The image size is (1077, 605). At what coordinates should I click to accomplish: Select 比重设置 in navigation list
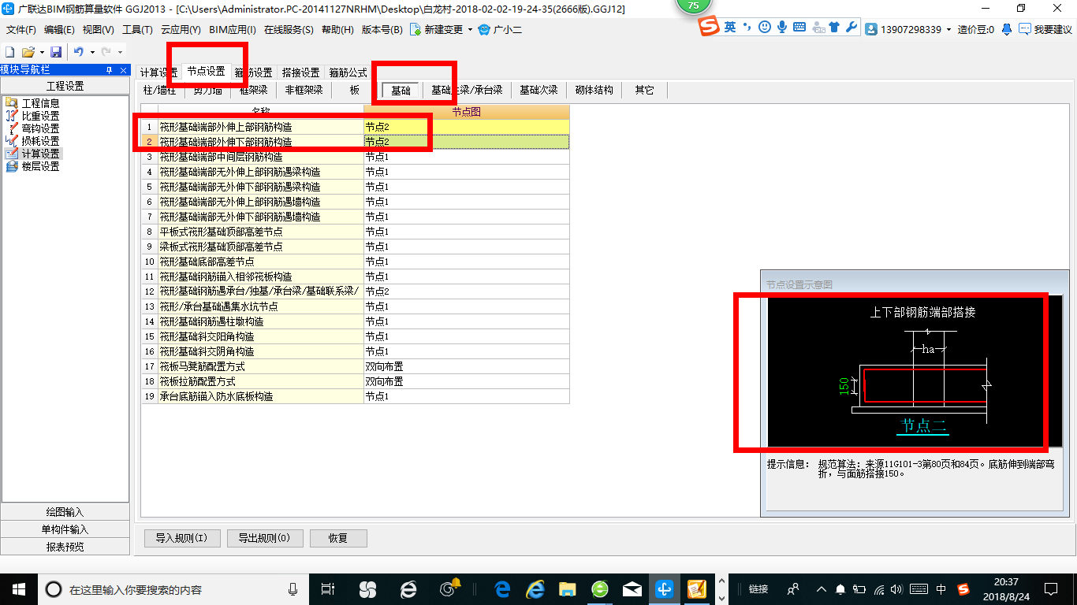40,116
